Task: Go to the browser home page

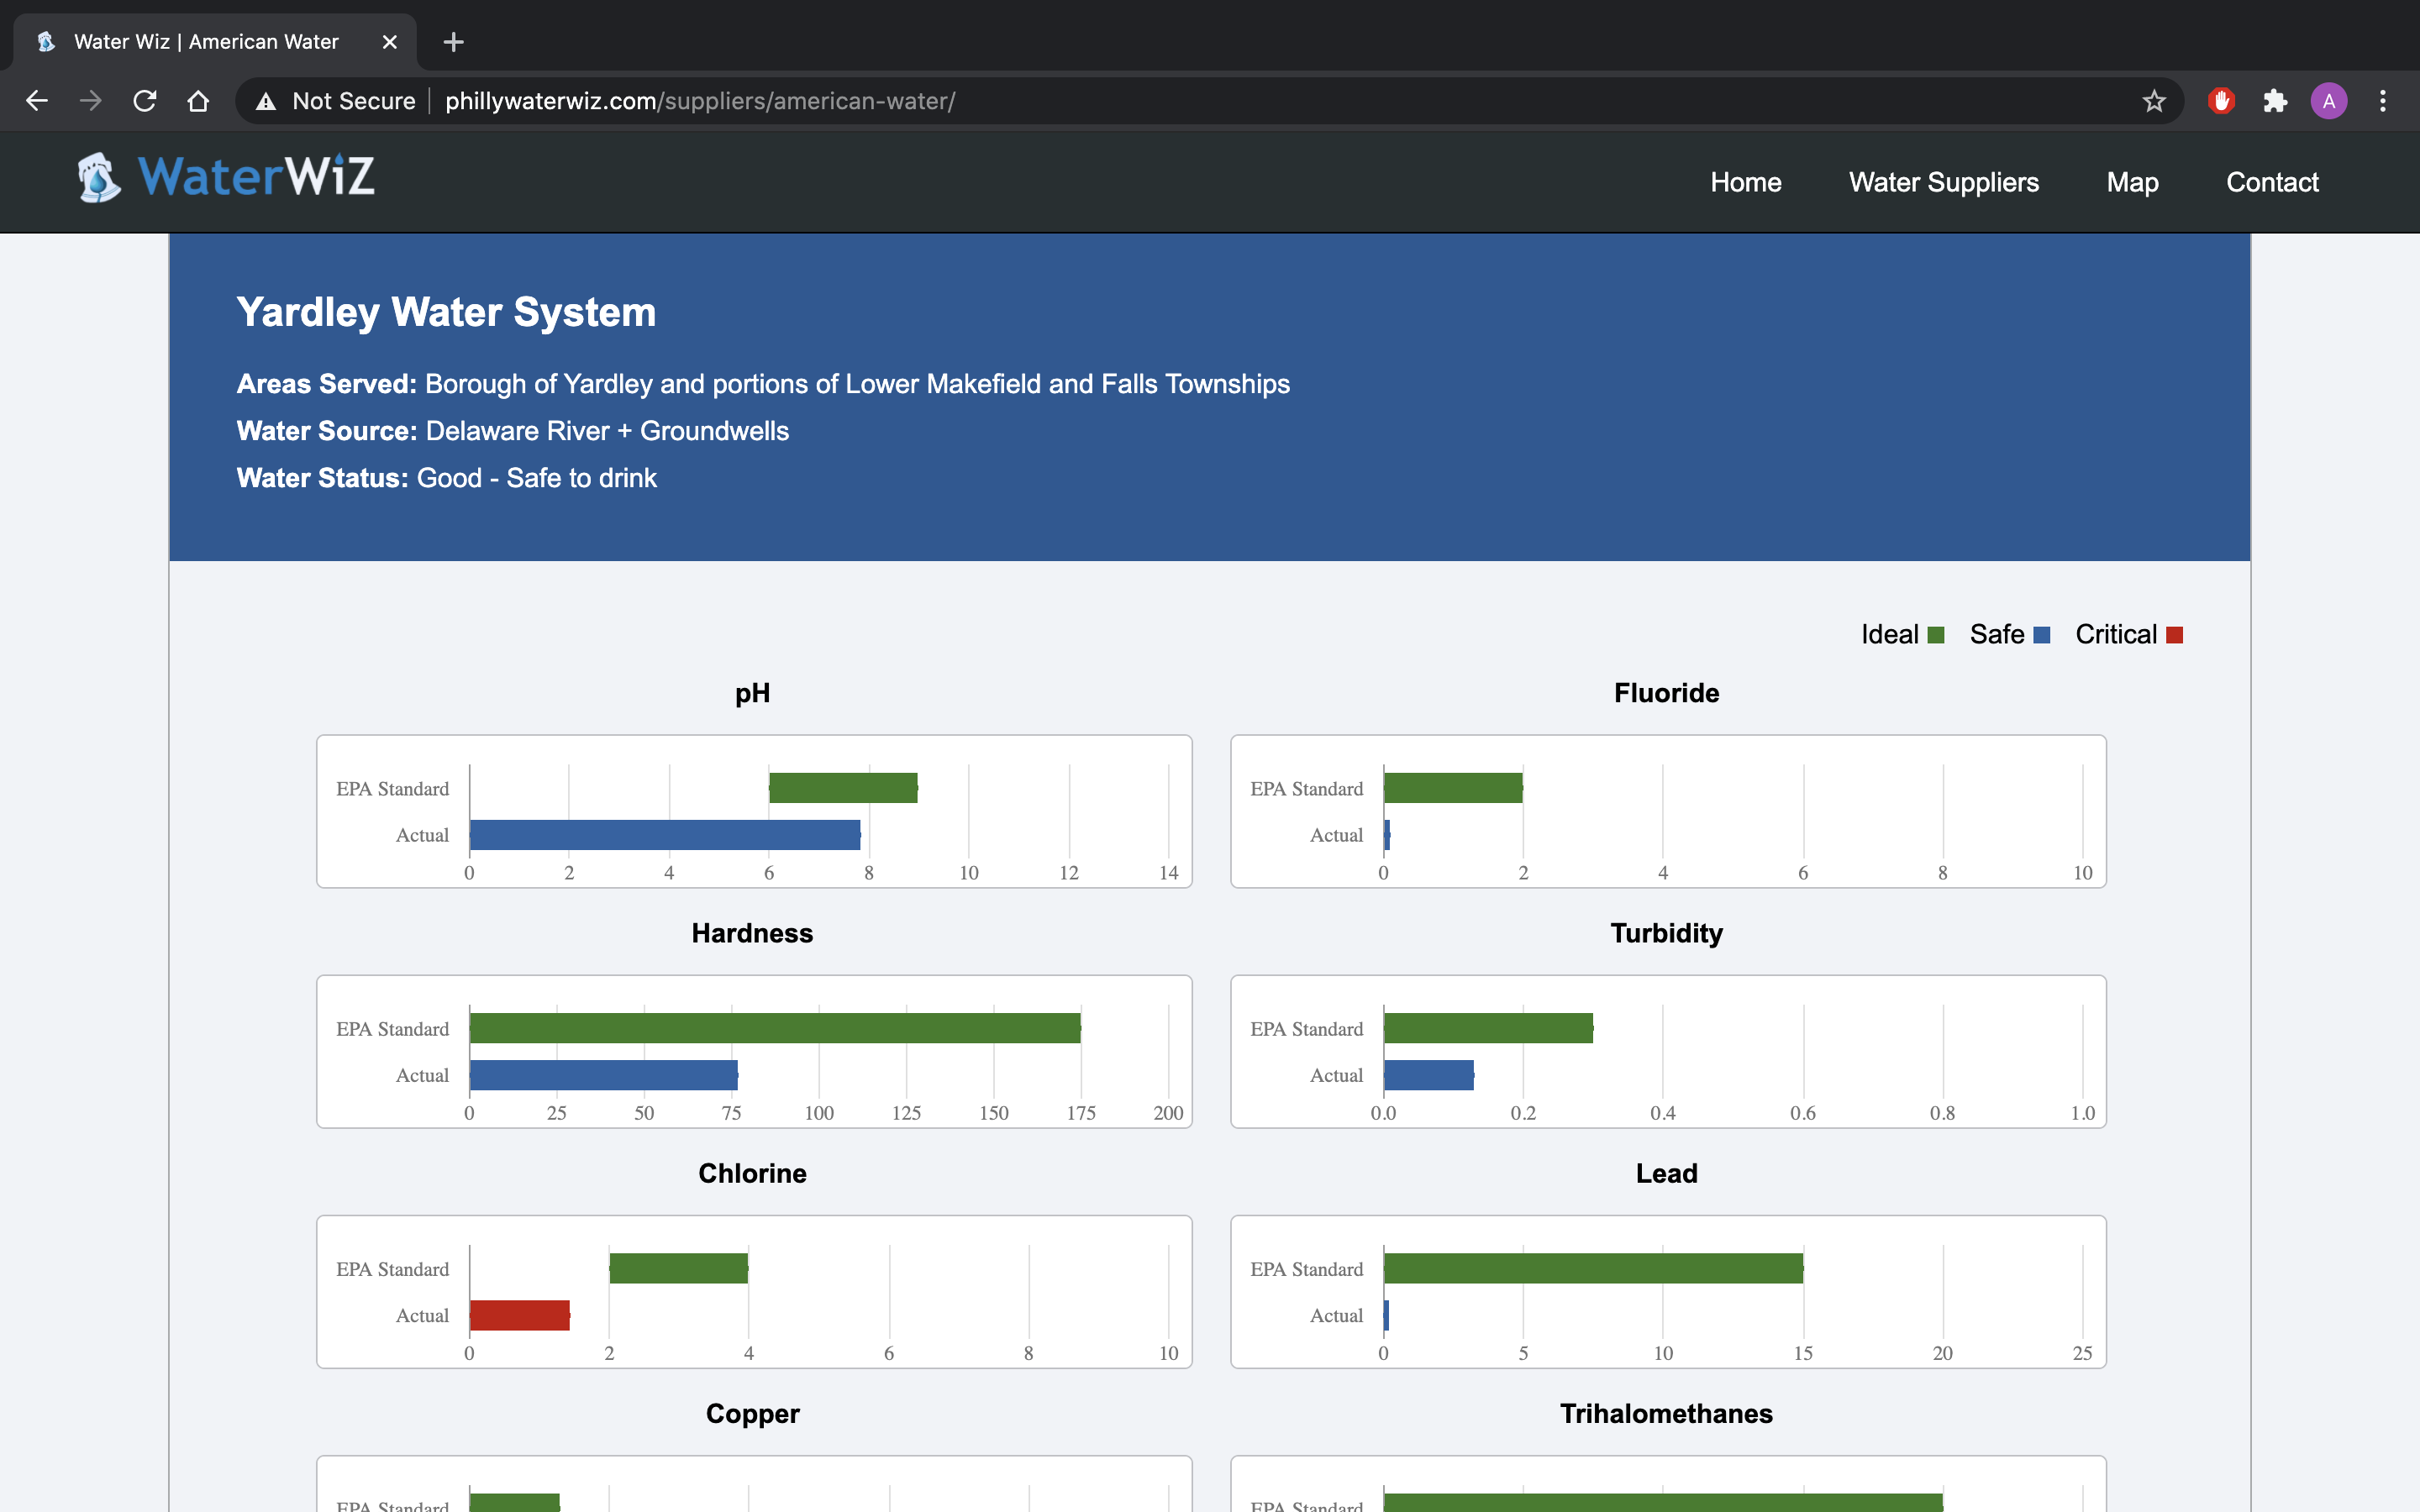Action: [x=198, y=101]
